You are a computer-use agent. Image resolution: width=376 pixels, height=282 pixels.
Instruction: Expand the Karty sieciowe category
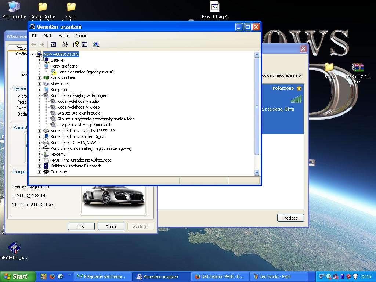39,78
